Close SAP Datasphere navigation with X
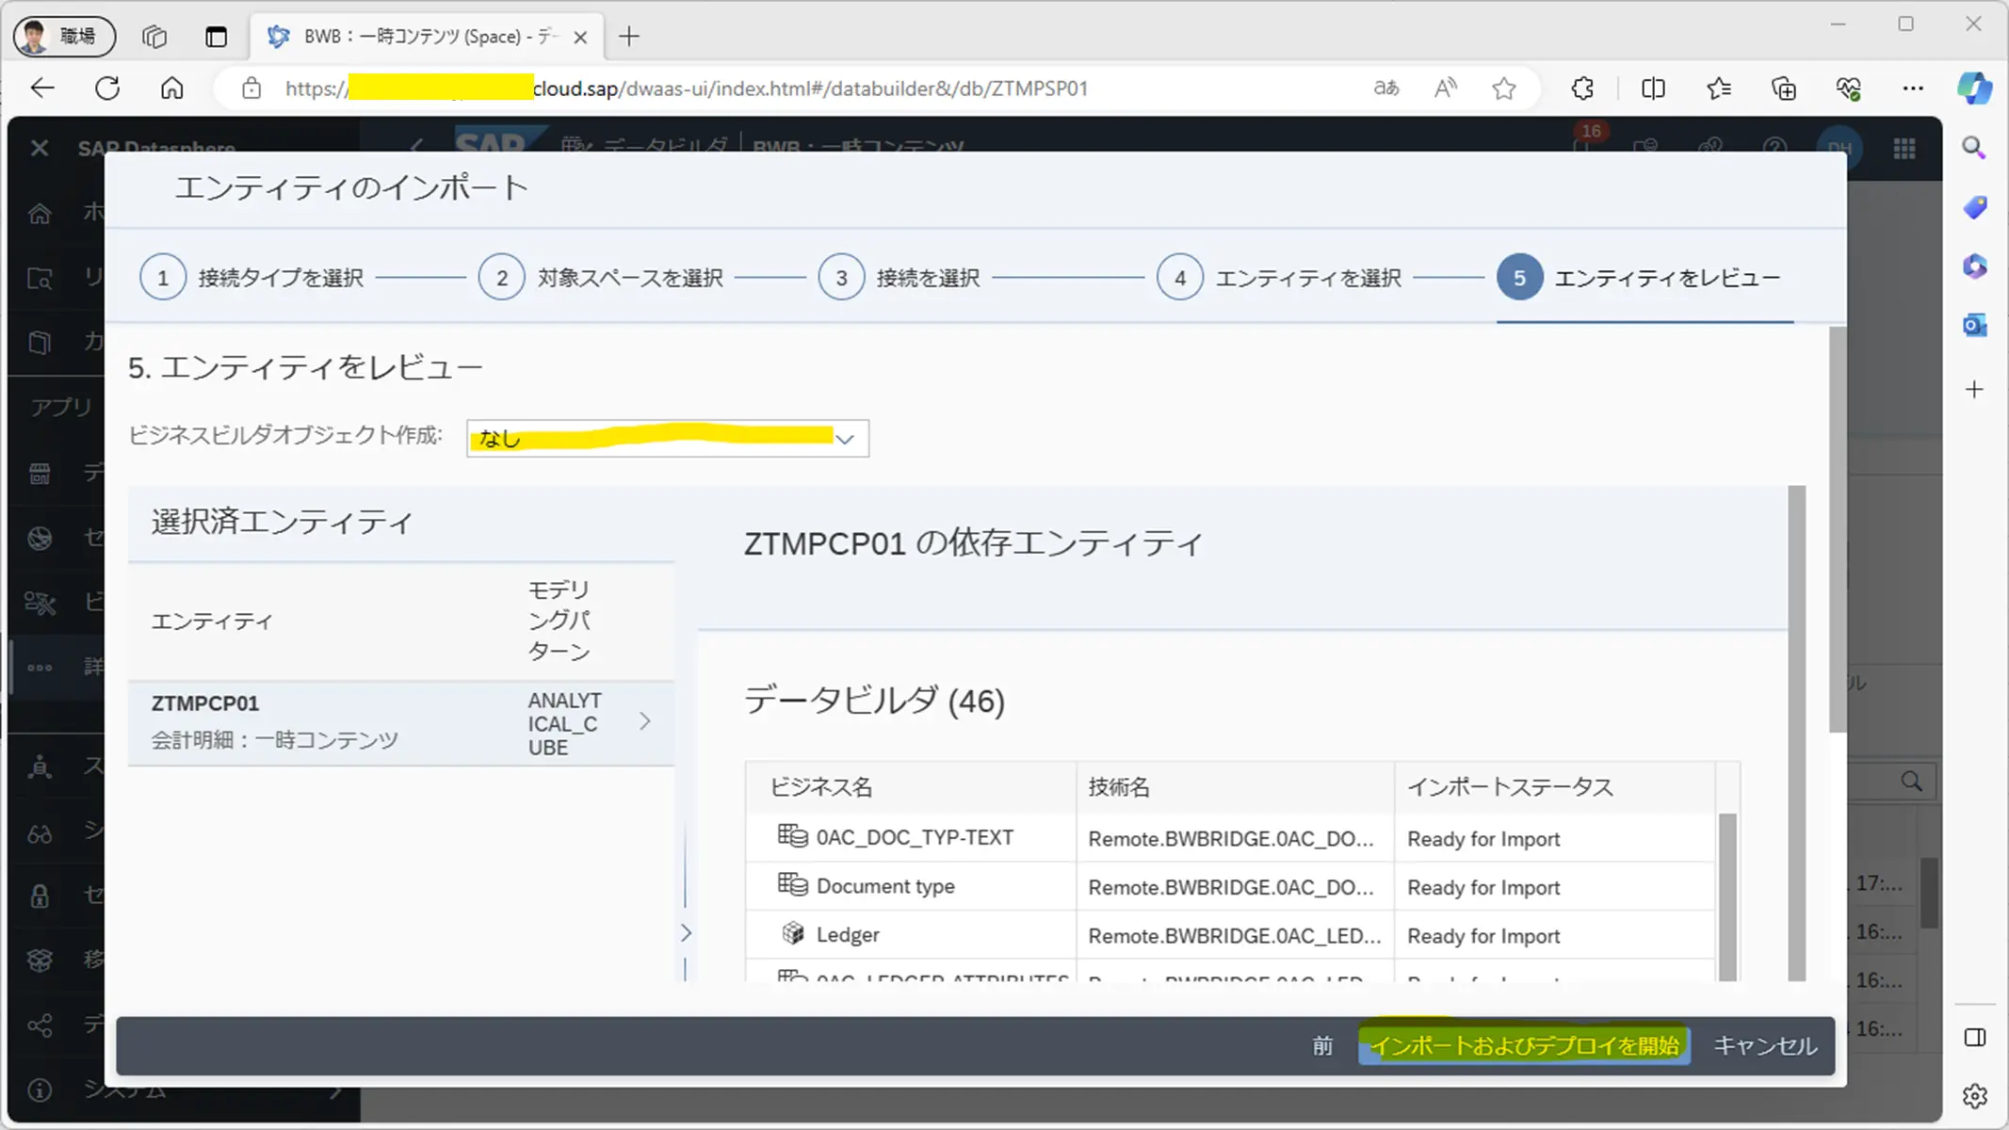The image size is (2009, 1130). (x=39, y=148)
